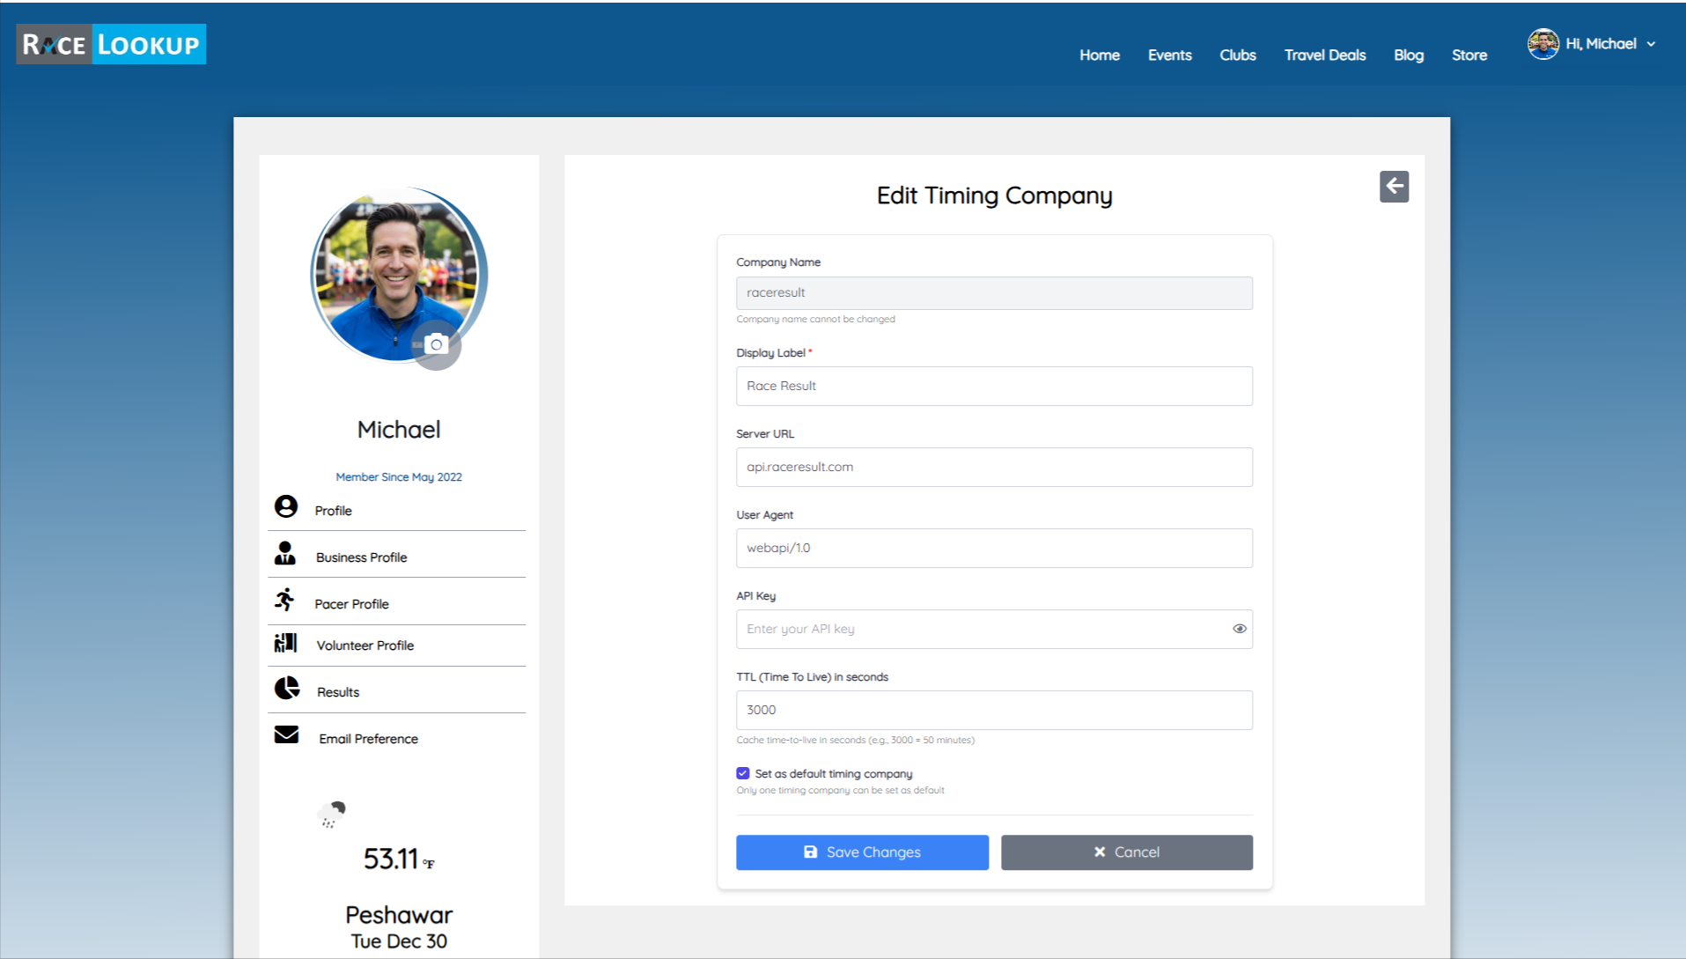
Task: Open the camera icon to change profile photo
Action: click(x=436, y=345)
